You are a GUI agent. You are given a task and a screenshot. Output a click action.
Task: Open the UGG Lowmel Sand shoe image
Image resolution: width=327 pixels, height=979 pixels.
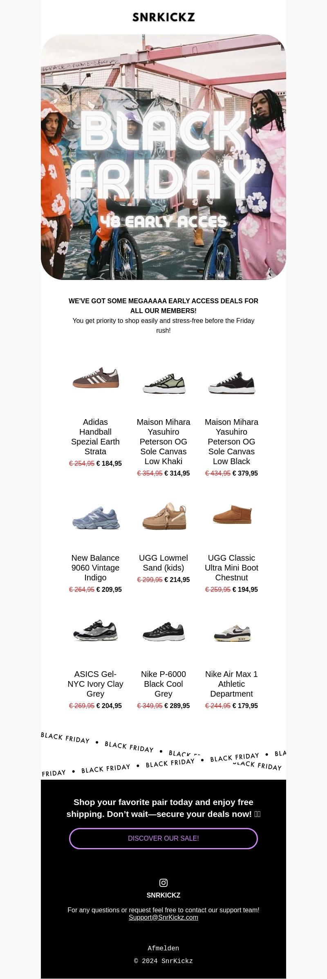(x=163, y=516)
